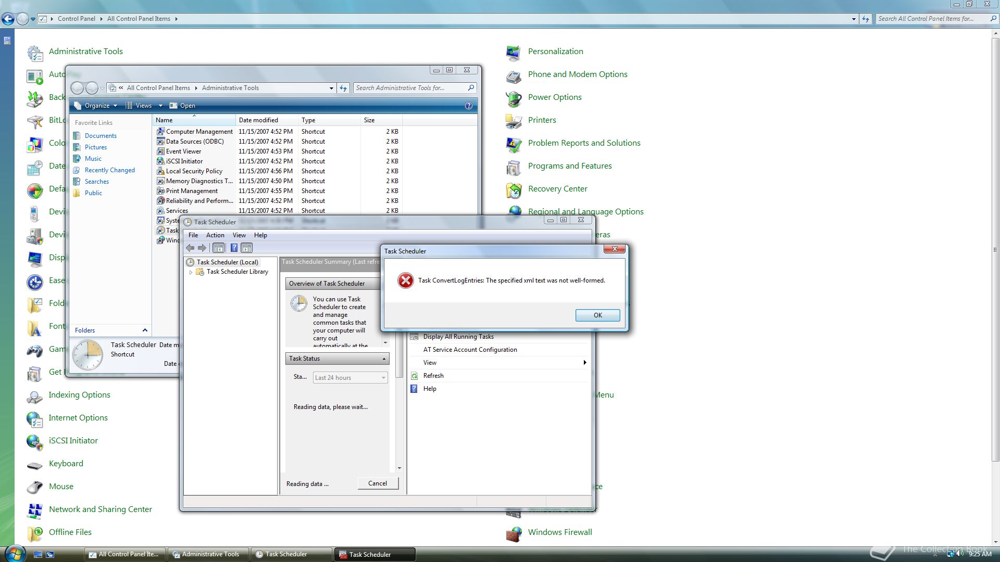Close the Task Scheduler error dialog
This screenshot has height=562, width=1000.
tap(615, 249)
